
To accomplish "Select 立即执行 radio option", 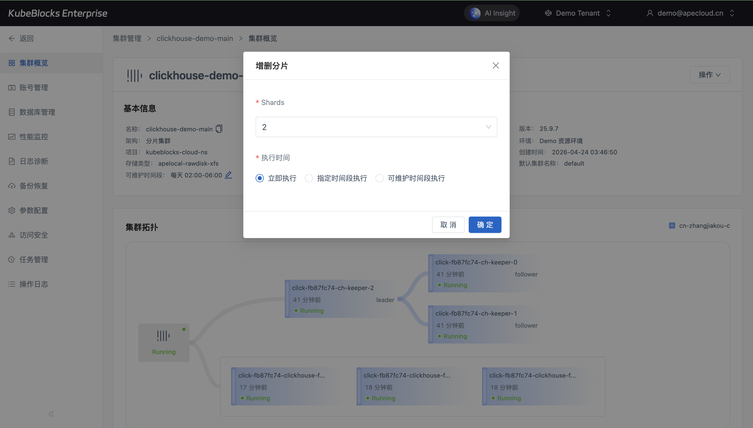I will click(x=260, y=178).
